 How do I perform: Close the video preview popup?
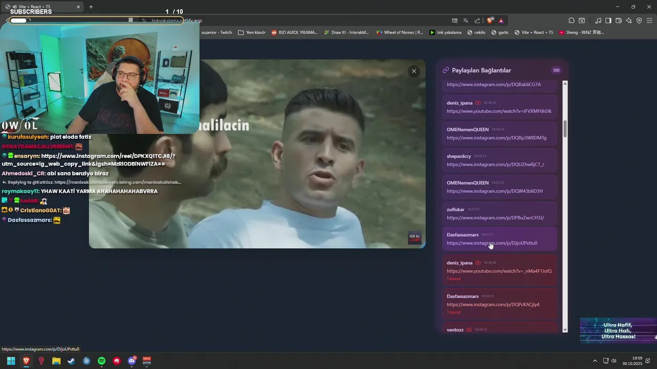(414, 71)
